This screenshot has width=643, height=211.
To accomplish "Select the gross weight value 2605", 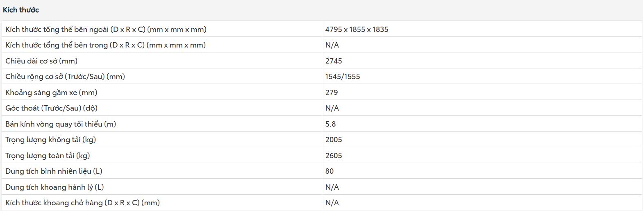I will click(334, 156).
